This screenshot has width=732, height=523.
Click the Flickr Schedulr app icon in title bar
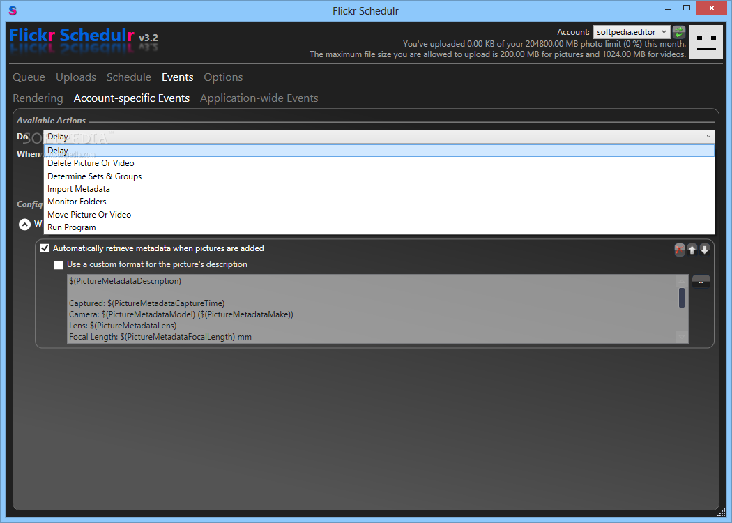coord(13,10)
